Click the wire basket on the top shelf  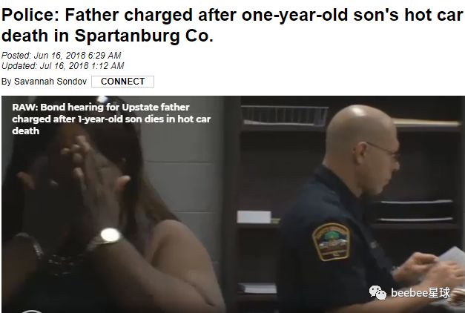(x=284, y=116)
